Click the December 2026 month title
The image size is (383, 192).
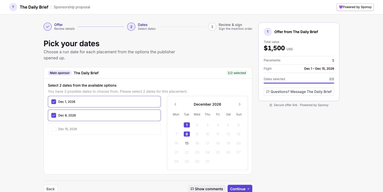pyautogui.click(x=207, y=104)
